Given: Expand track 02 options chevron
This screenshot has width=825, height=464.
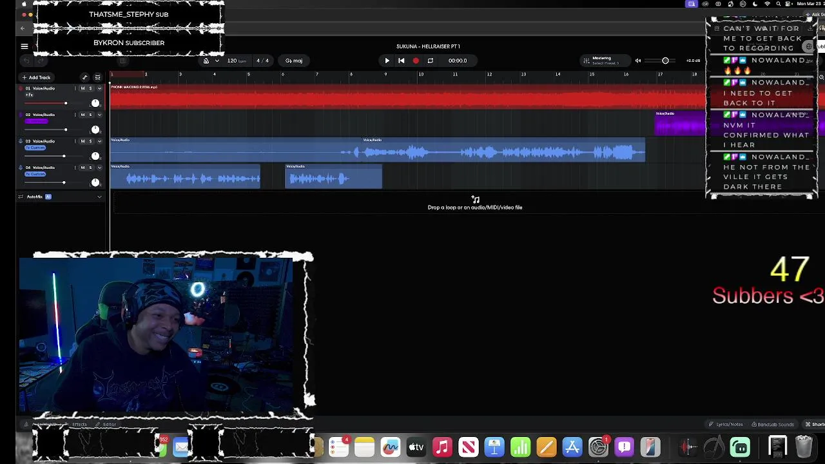Looking at the screenshot, I should point(99,115).
